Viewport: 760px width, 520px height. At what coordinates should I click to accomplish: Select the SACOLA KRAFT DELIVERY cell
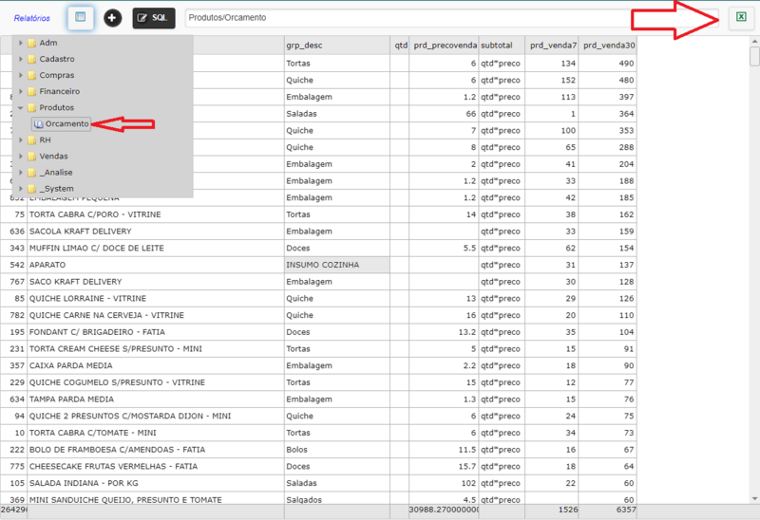pos(156,232)
